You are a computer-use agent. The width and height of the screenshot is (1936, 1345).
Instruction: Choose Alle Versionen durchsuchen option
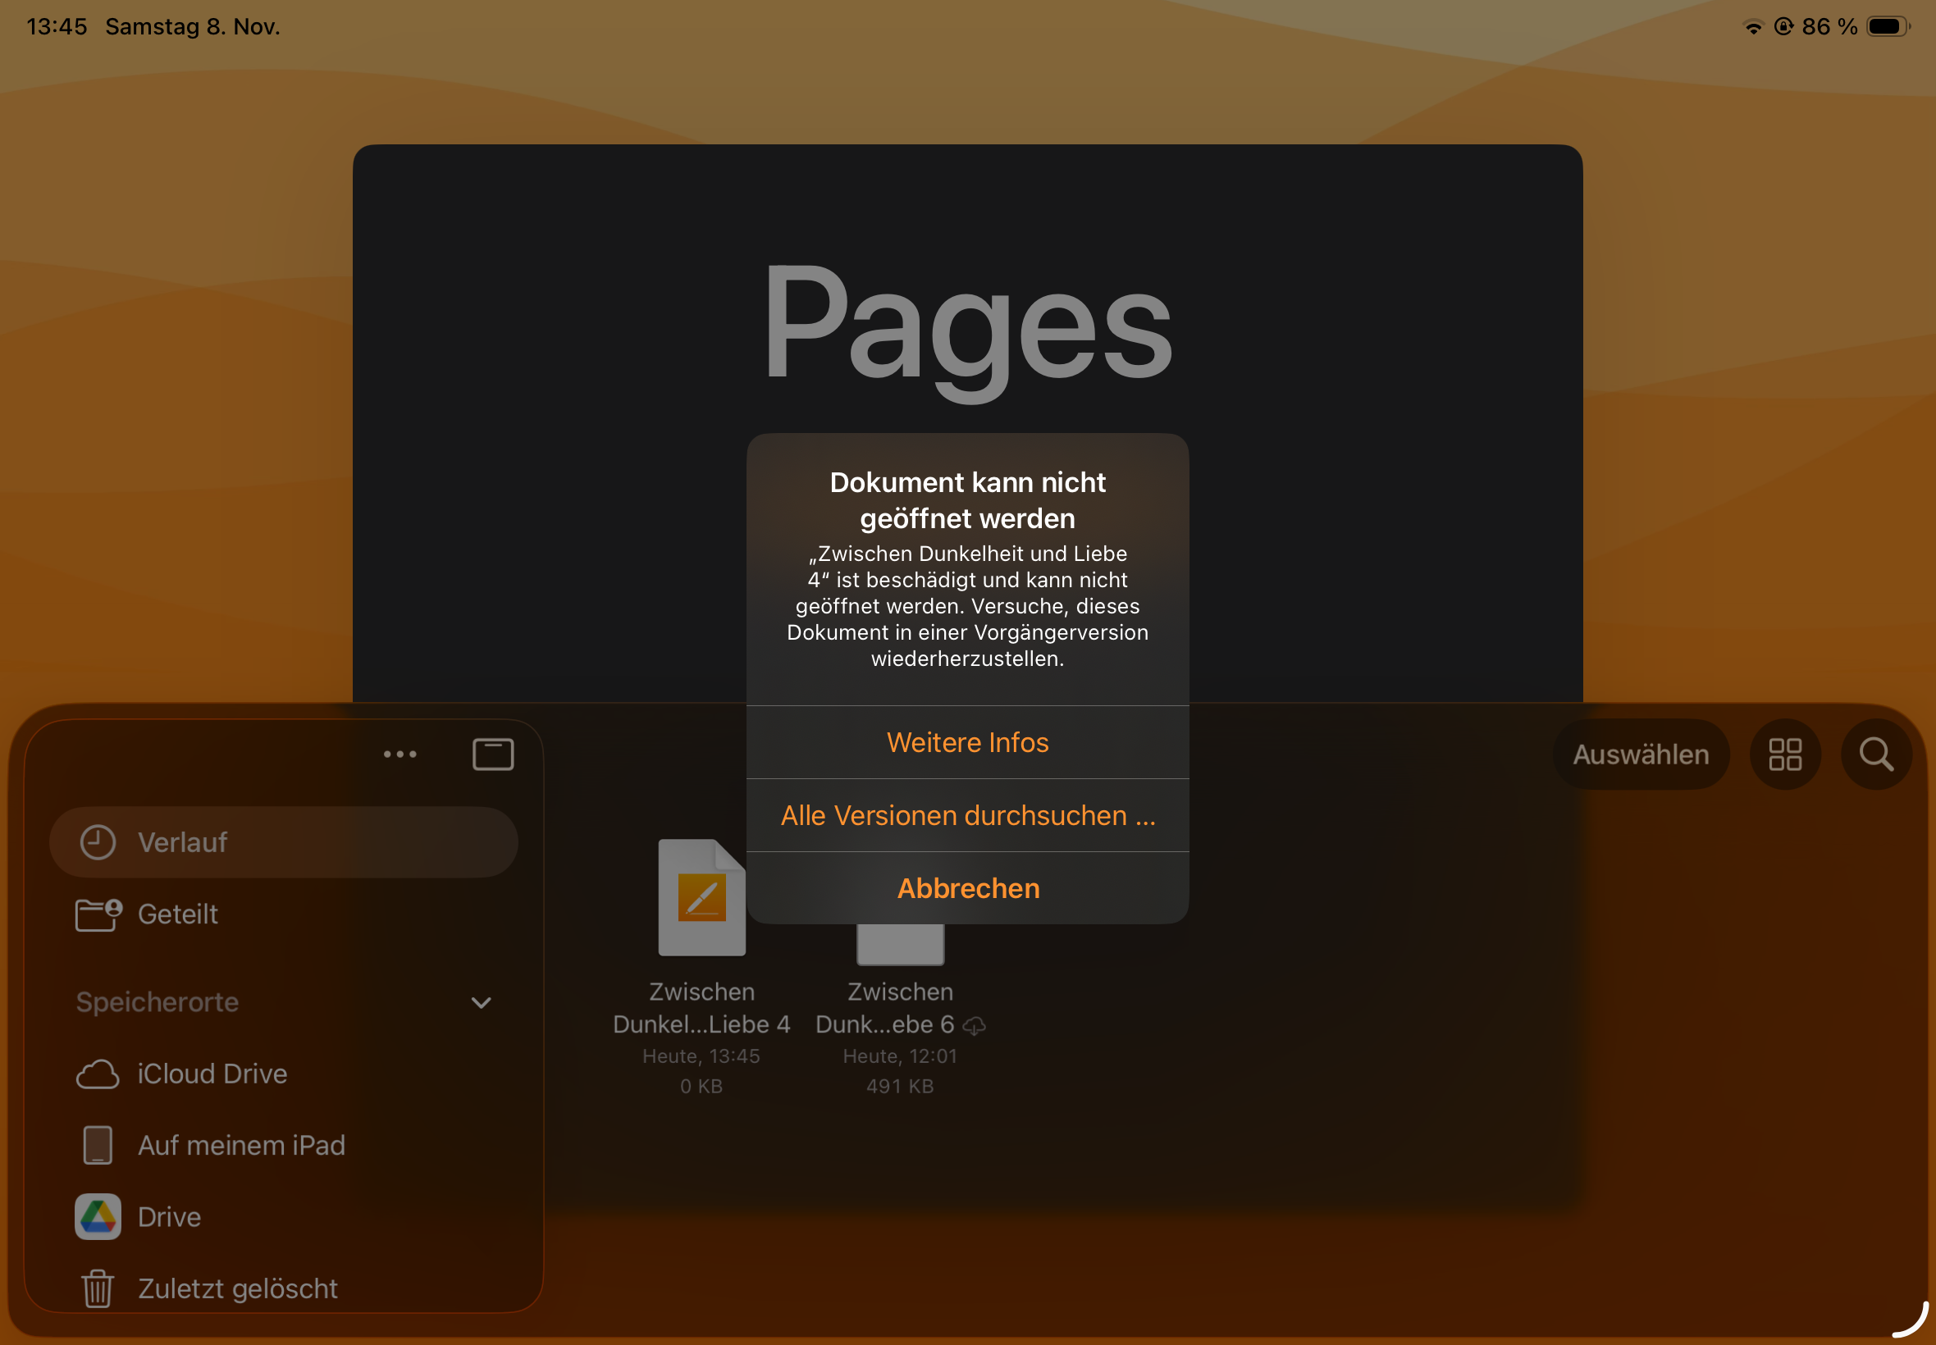click(966, 815)
